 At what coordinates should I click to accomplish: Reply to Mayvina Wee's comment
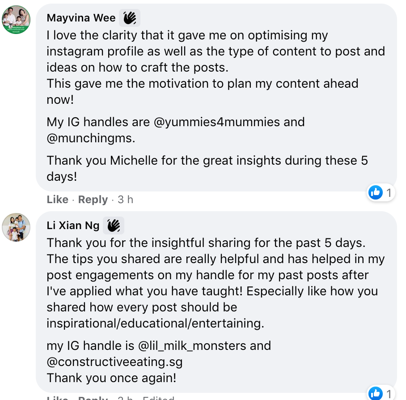tap(93, 200)
